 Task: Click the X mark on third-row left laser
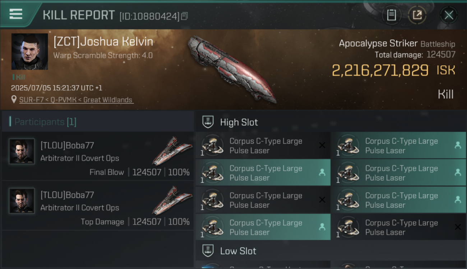[322, 200]
